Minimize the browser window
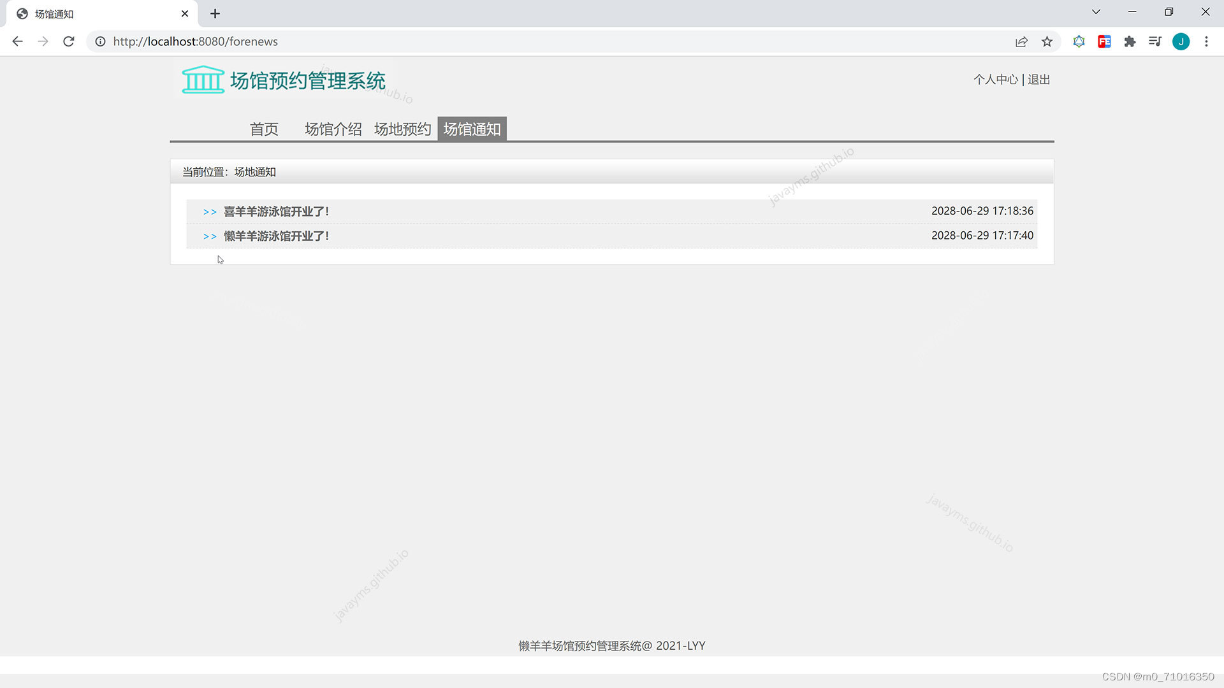This screenshot has height=688, width=1224. [1132, 12]
